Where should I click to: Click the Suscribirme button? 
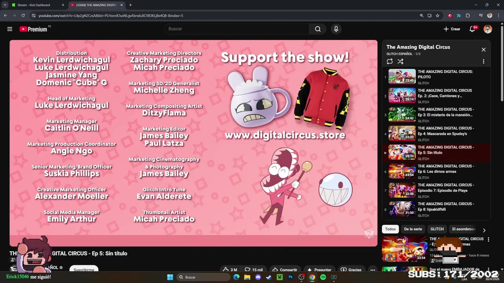pos(84,270)
